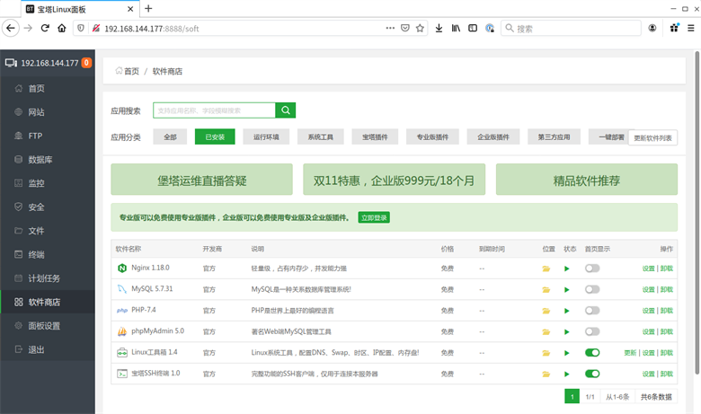The height and width of the screenshot is (414, 701).
Task: Click 更新 for Linux工具箱 1.4
Action: coord(630,353)
